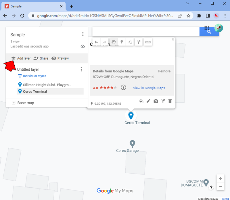The height and width of the screenshot is (200, 230).
Task: Select the Add marker tool
Action: point(122,42)
